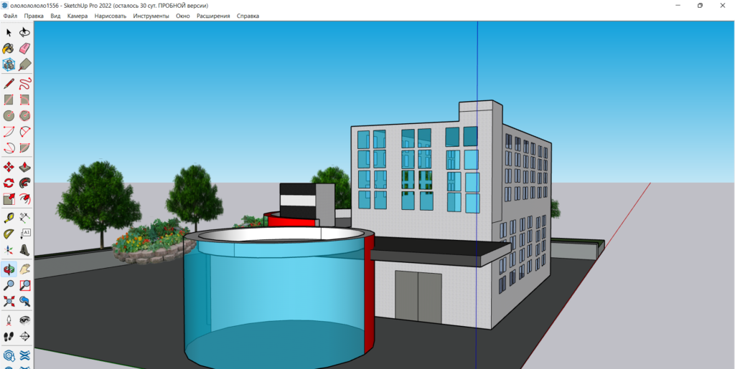
Task: Choose the Rotated Rectangle tool
Action: [x=25, y=100]
